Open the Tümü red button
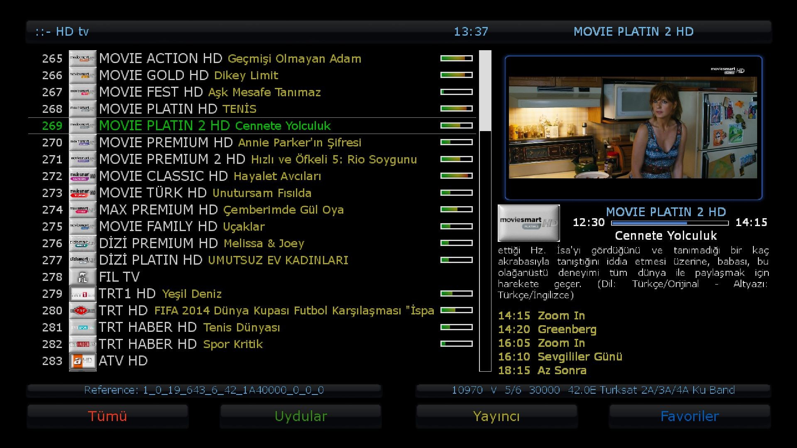This screenshot has height=448, width=797. pos(108,416)
